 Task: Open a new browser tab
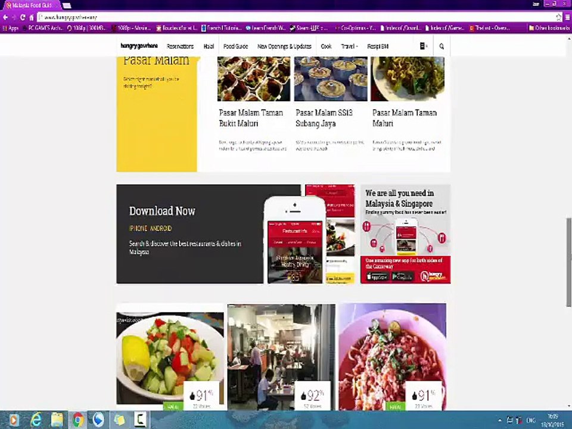[66, 5]
